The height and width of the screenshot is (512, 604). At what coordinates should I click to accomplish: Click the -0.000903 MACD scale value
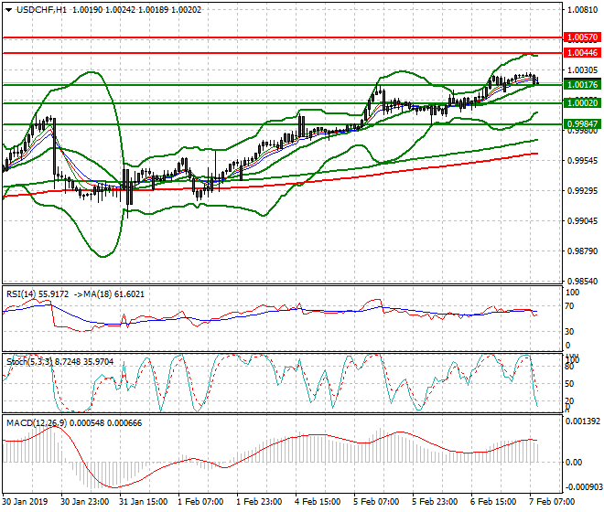tap(583, 487)
